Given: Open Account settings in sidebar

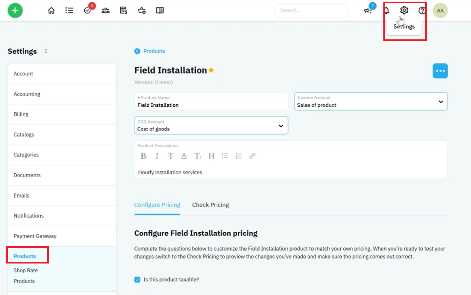Looking at the screenshot, I should [x=62, y=74].
